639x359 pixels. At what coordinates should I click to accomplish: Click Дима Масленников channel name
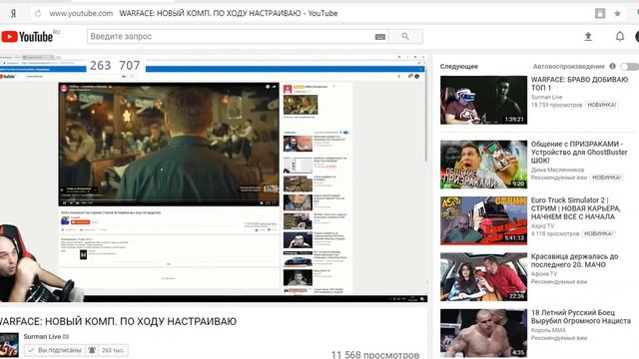557,170
